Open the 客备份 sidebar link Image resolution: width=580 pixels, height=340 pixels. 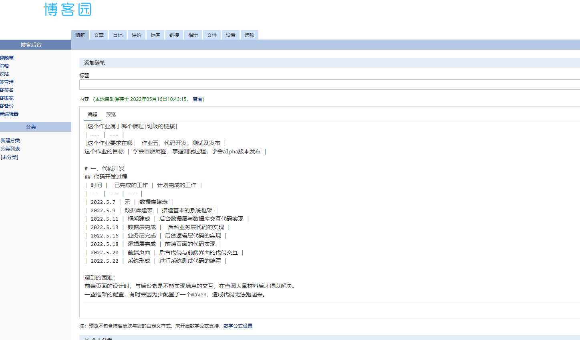(x=7, y=106)
